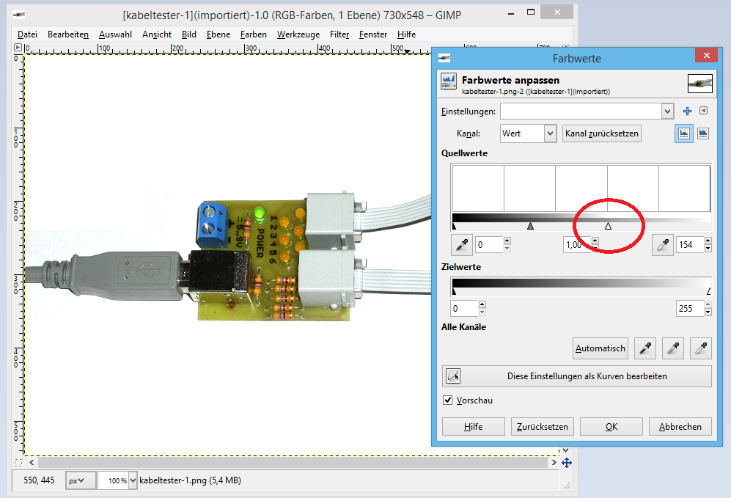Pick black point with the Quellwerte eyedropper
Image resolution: width=731 pixels, height=498 pixels.
[462, 245]
